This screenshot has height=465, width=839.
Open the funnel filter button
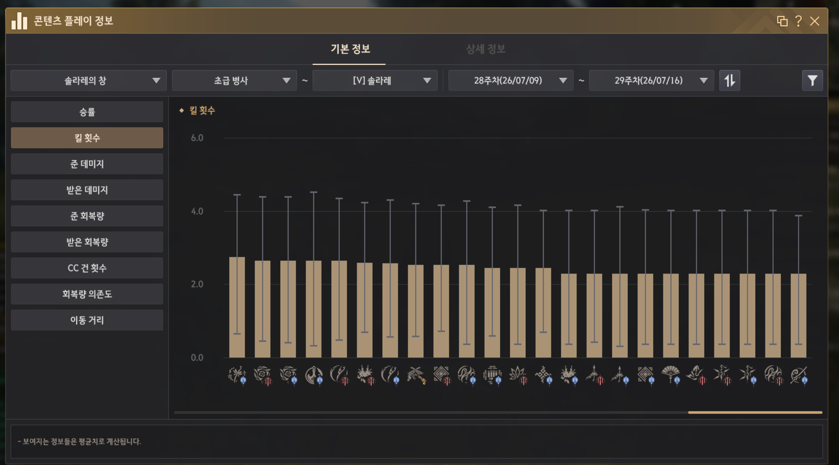click(x=812, y=80)
